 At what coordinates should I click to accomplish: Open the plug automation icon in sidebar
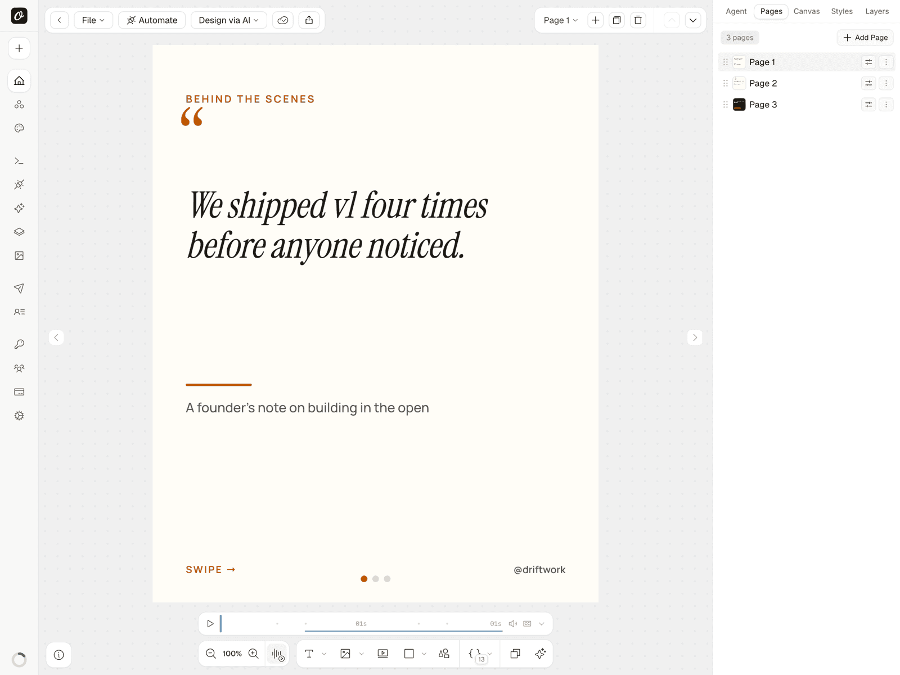coord(19,184)
